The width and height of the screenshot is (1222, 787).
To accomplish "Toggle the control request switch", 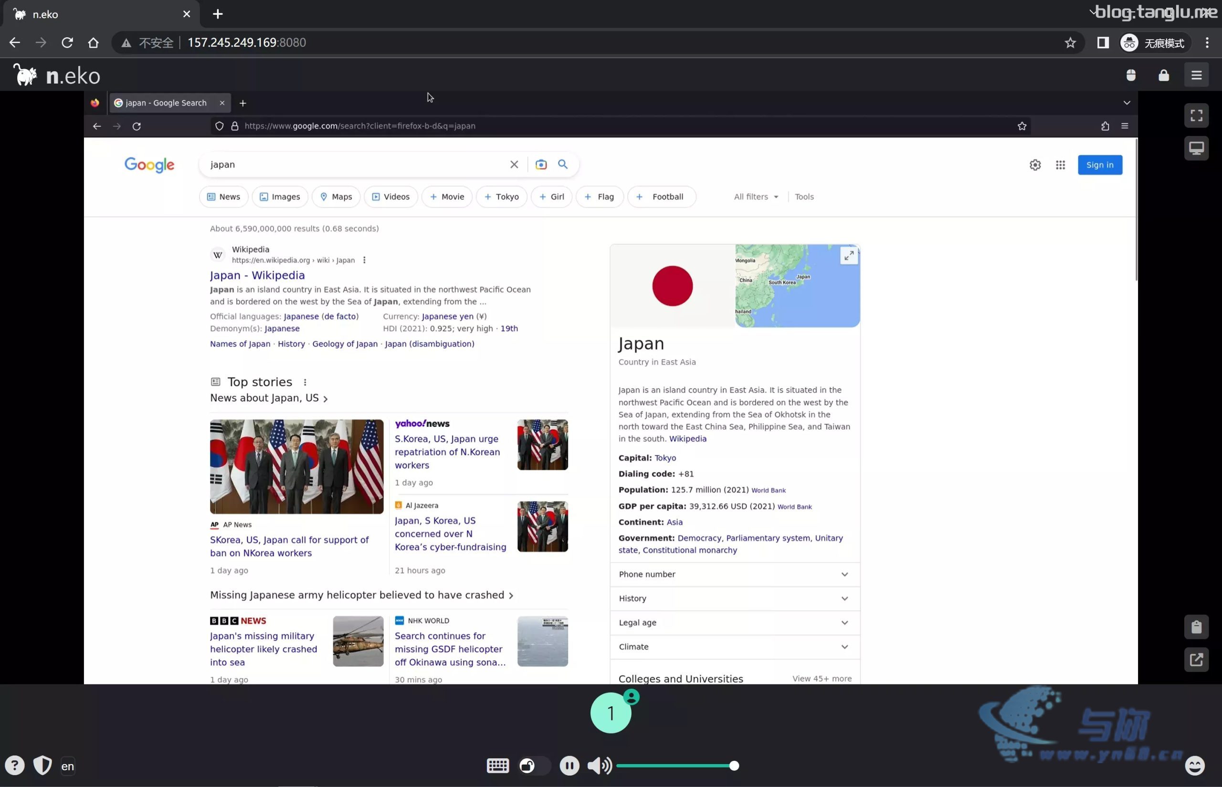I will click(x=534, y=766).
